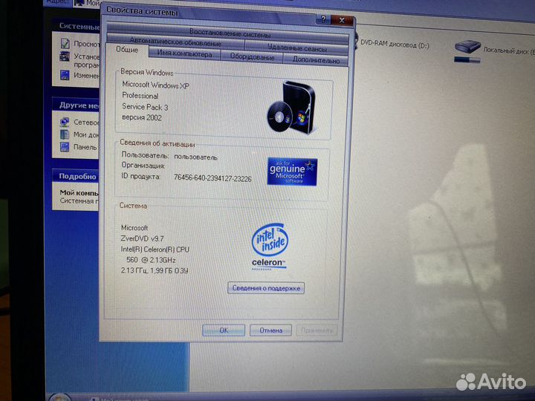Open the Оборудование tab
The height and width of the screenshot is (401, 535).
coord(252,56)
